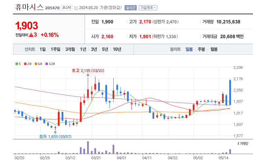The width and height of the screenshot is (253, 162).
Task: Click the calendar icon beside the 2024.05.20 date
Action: point(76,8)
